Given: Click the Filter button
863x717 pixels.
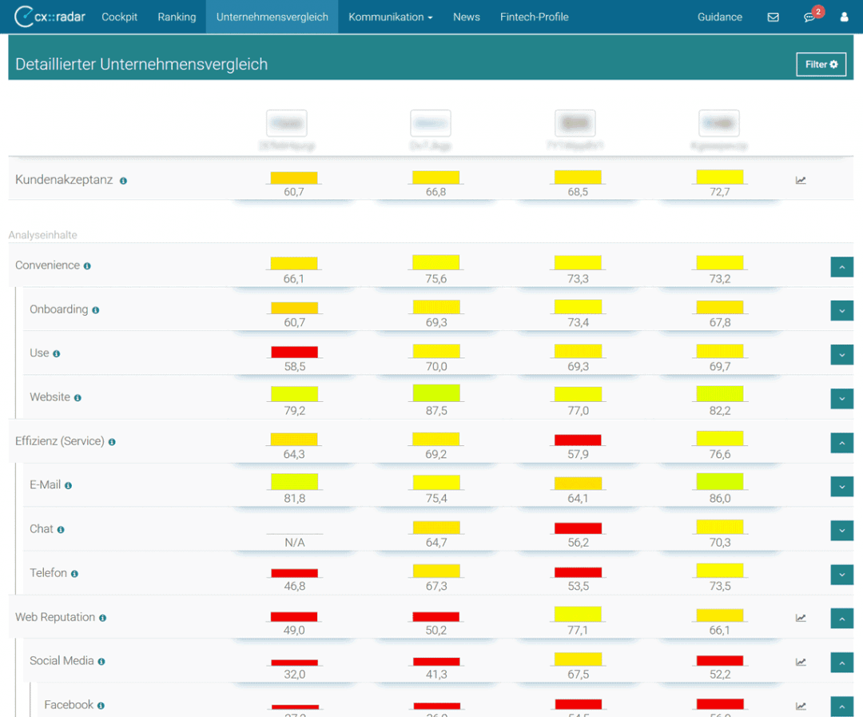Looking at the screenshot, I should 821,65.
